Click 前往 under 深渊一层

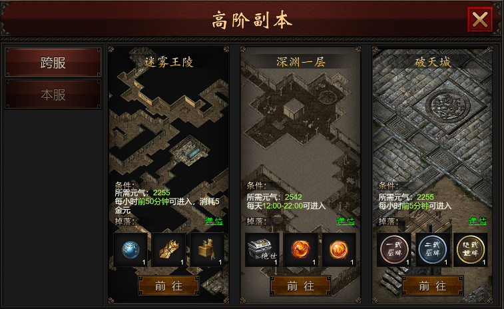[300, 286]
